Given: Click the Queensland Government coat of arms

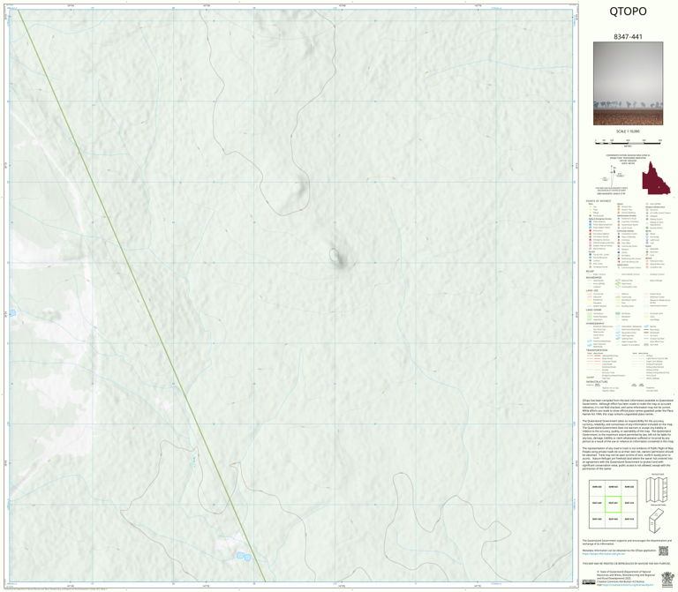Looking at the screenshot, I should click(x=667, y=579).
